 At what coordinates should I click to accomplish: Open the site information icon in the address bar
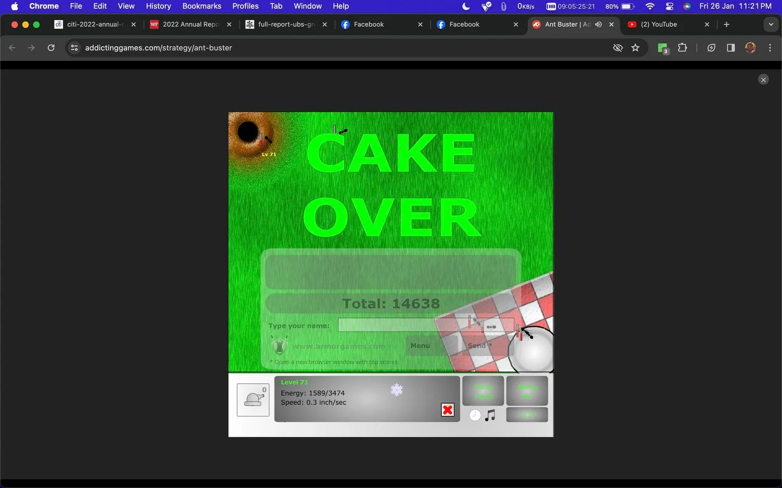tap(74, 48)
